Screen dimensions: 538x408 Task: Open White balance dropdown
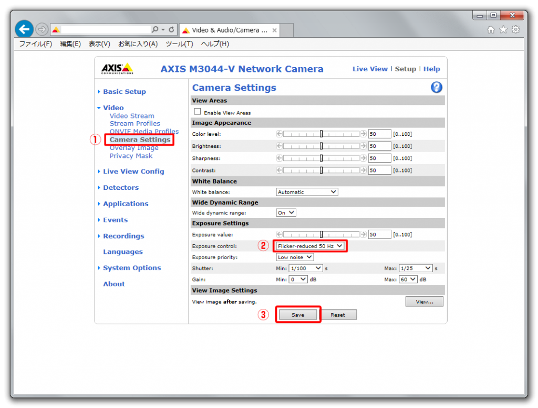tap(307, 192)
